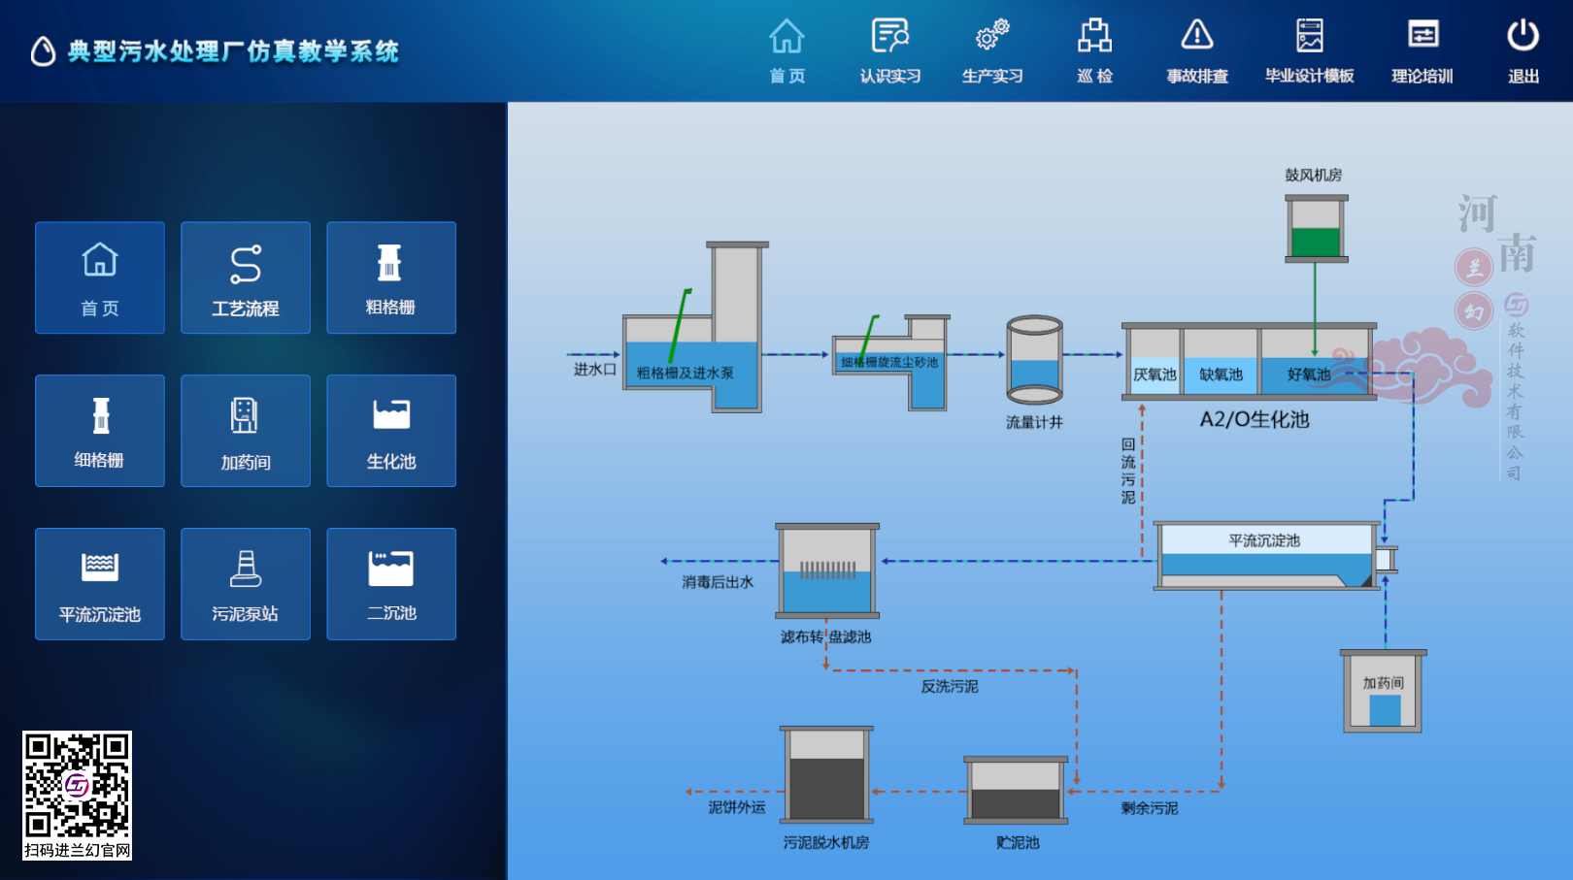
Task: Open the 粗格栅 panel tile
Action: pyautogui.click(x=391, y=278)
